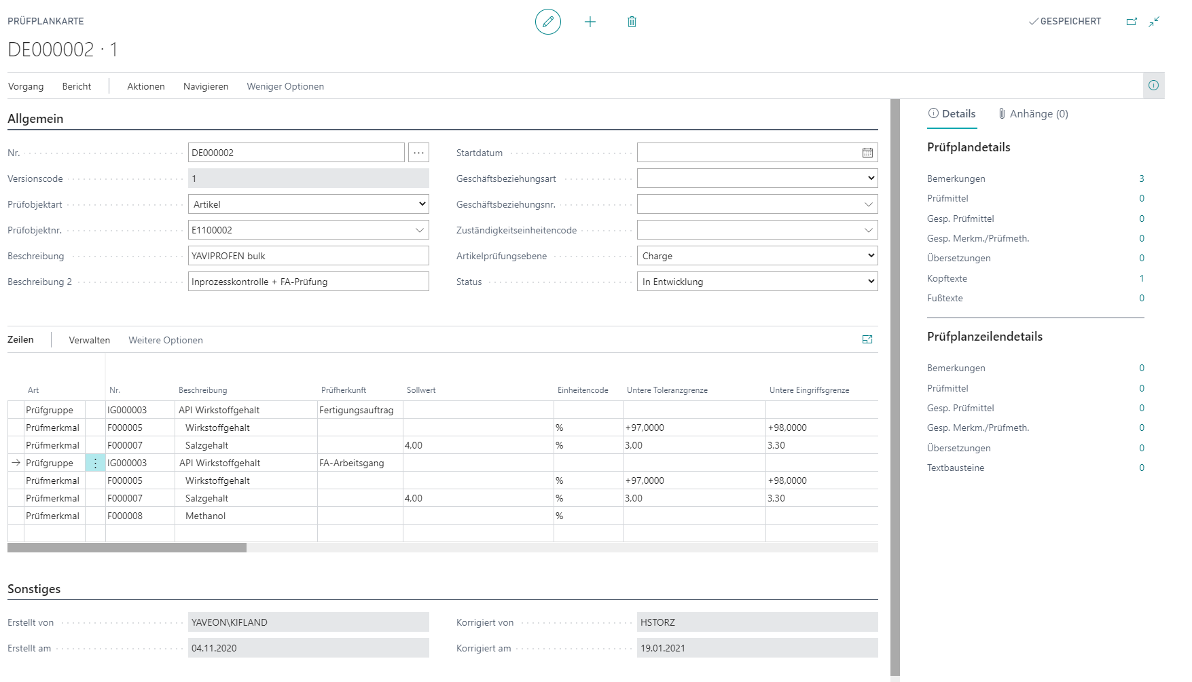The height and width of the screenshot is (682, 1192).
Task: Click the trash can delete icon
Action: (x=632, y=22)
